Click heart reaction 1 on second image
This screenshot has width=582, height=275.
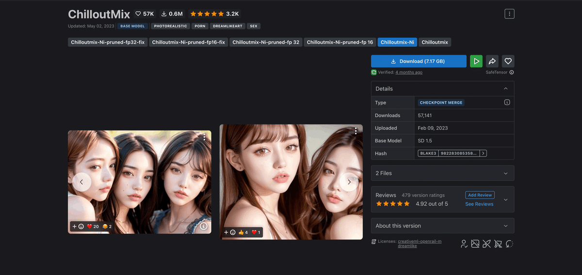(256, 232)
